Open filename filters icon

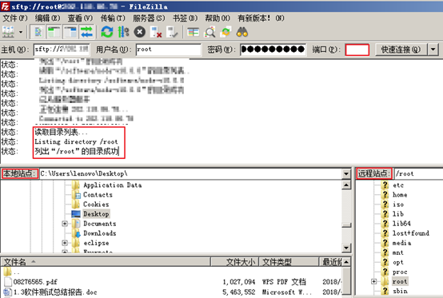194,32
